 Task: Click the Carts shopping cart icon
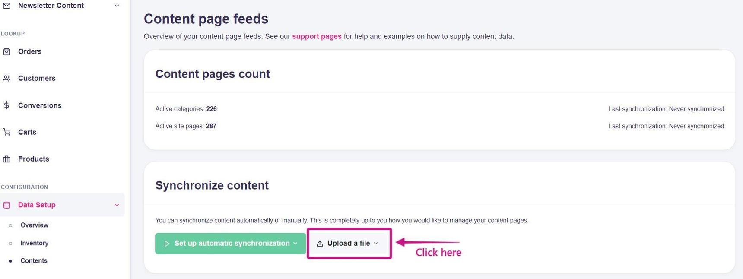coord(6,132)
